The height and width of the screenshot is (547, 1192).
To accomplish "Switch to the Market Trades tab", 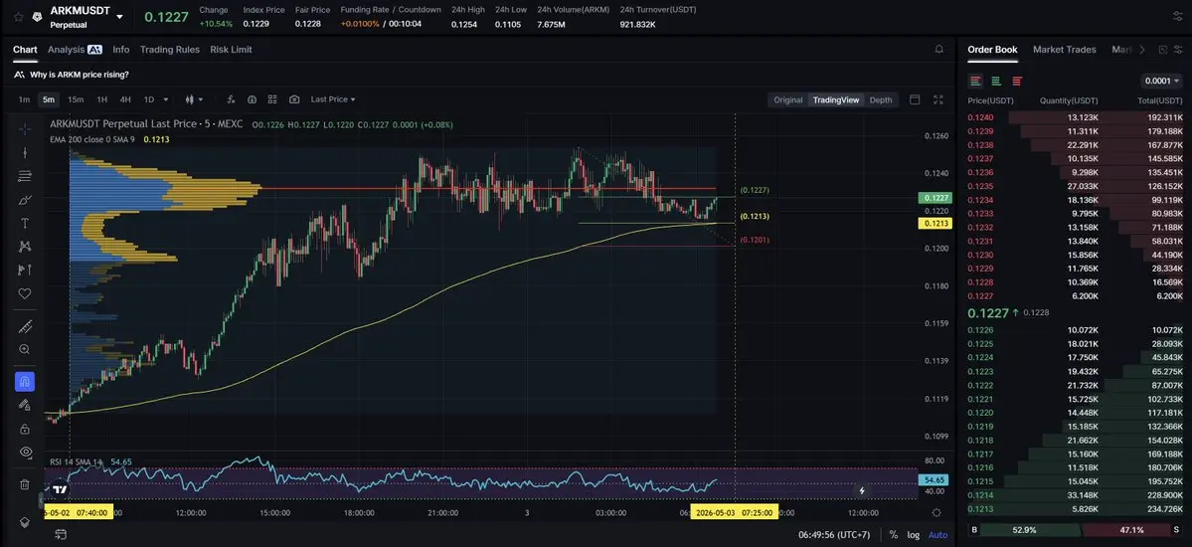I will click(x=1065, y=50).
